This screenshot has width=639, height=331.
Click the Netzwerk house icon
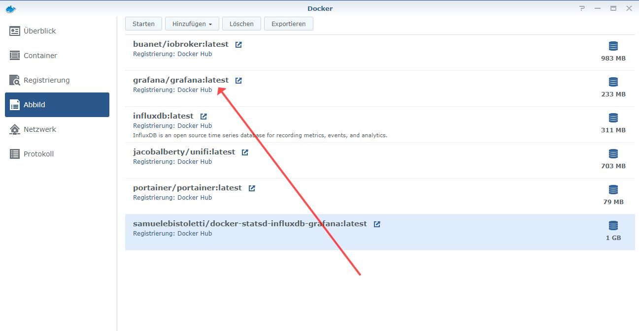(15, 129)
